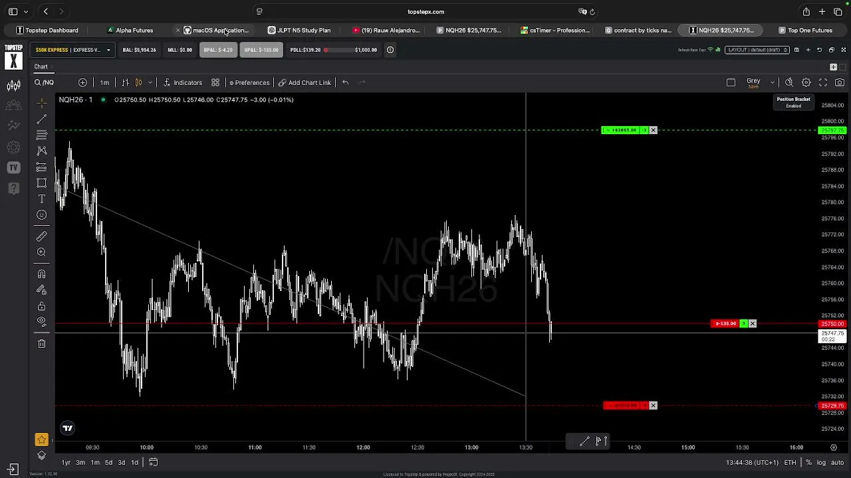
Task: Undo the last chart action
Action: coord(345,82)
